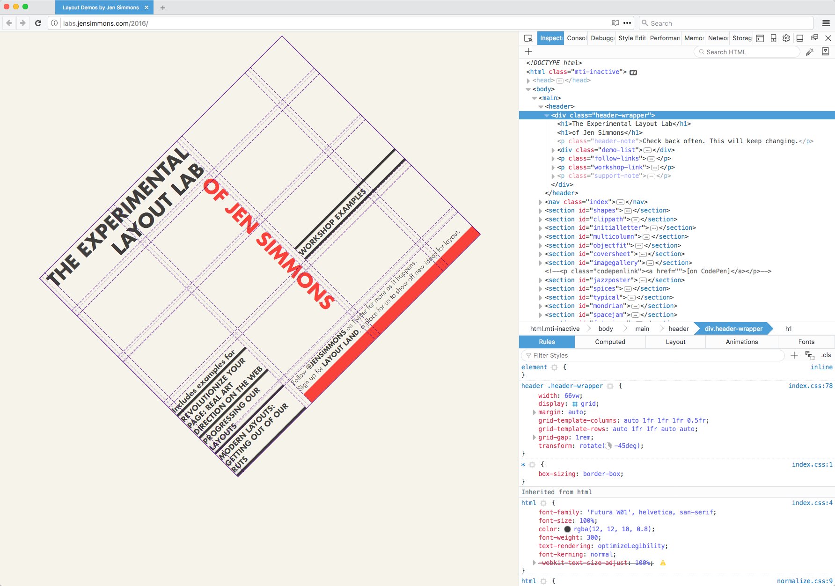
Task: Expand the head element
Action: [x=528, y=81]
